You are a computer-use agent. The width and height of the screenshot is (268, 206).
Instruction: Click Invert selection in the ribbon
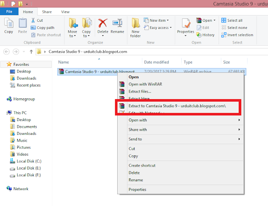237,35
